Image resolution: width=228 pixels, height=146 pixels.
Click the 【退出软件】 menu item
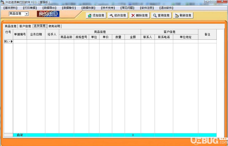(166, 8)
